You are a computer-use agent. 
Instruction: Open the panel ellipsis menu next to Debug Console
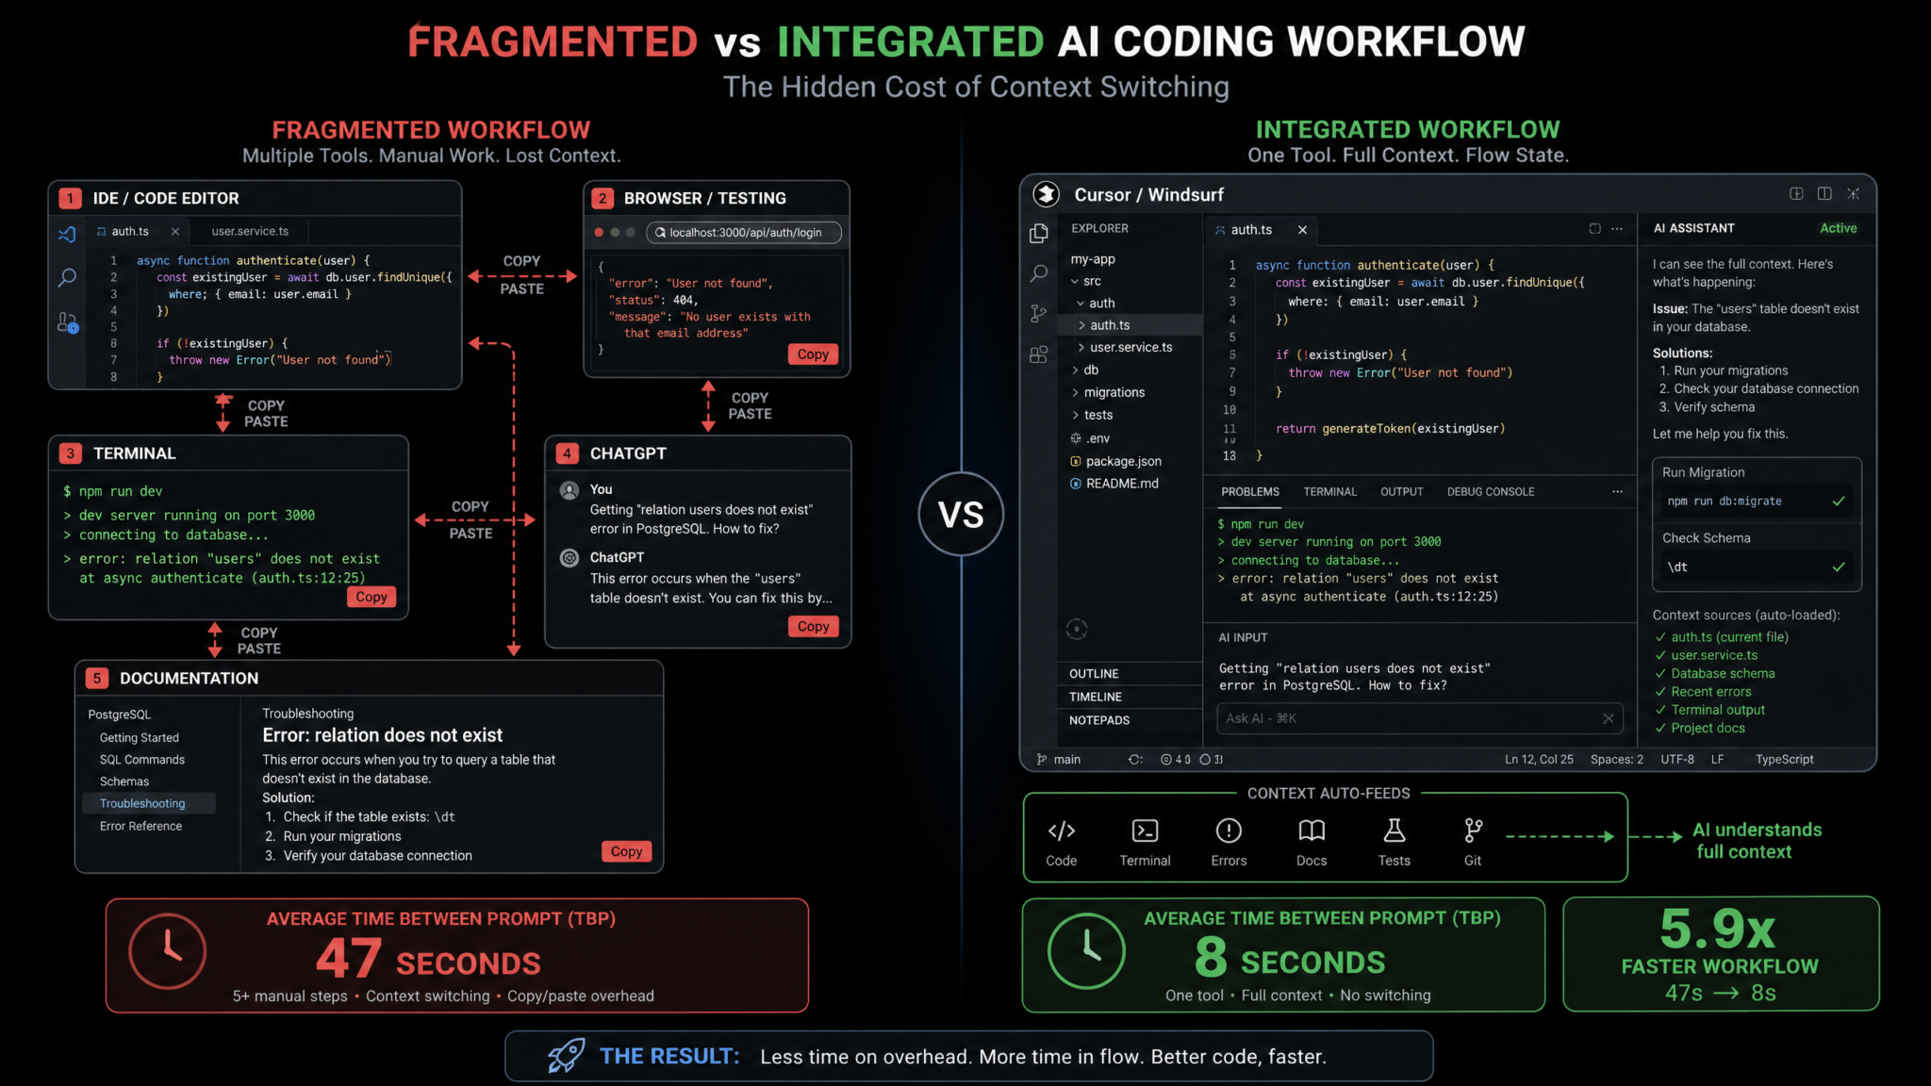1617,491
